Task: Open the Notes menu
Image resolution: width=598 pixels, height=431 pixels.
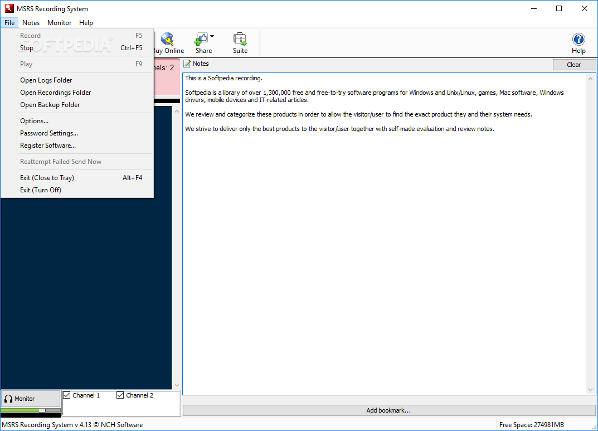Action: pos(31,23)
